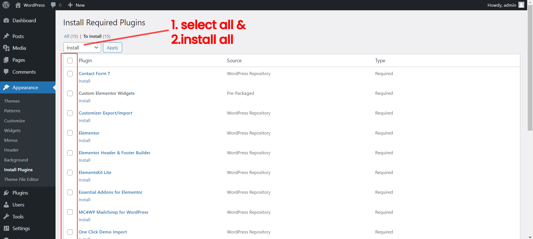Viewport: 533px width, 239px height.
Task: Click the Posts pin icon
Action: coord(6,36)
